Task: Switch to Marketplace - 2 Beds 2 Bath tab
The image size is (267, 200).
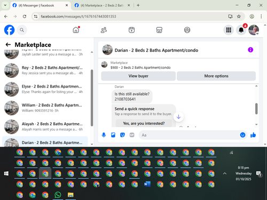Action: [103, 5]
